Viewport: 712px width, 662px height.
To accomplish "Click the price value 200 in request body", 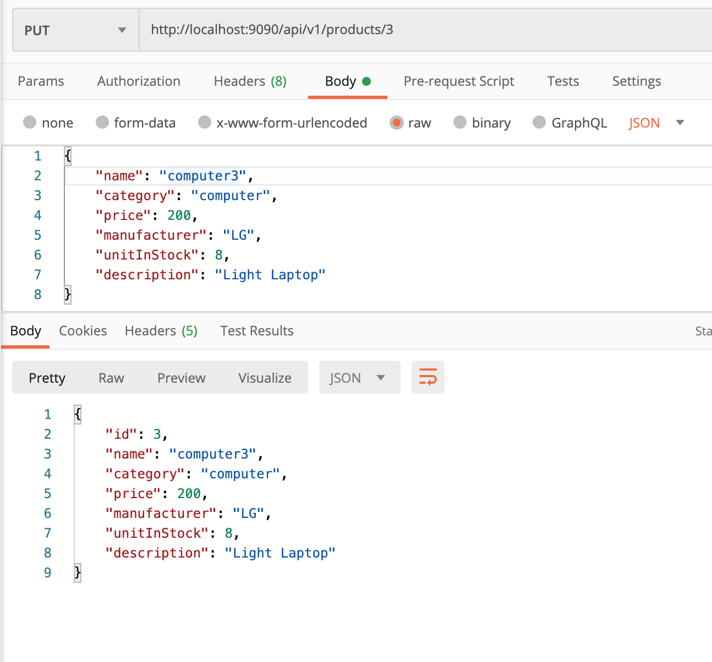I will pyautogui.click(x=179, y=216).
